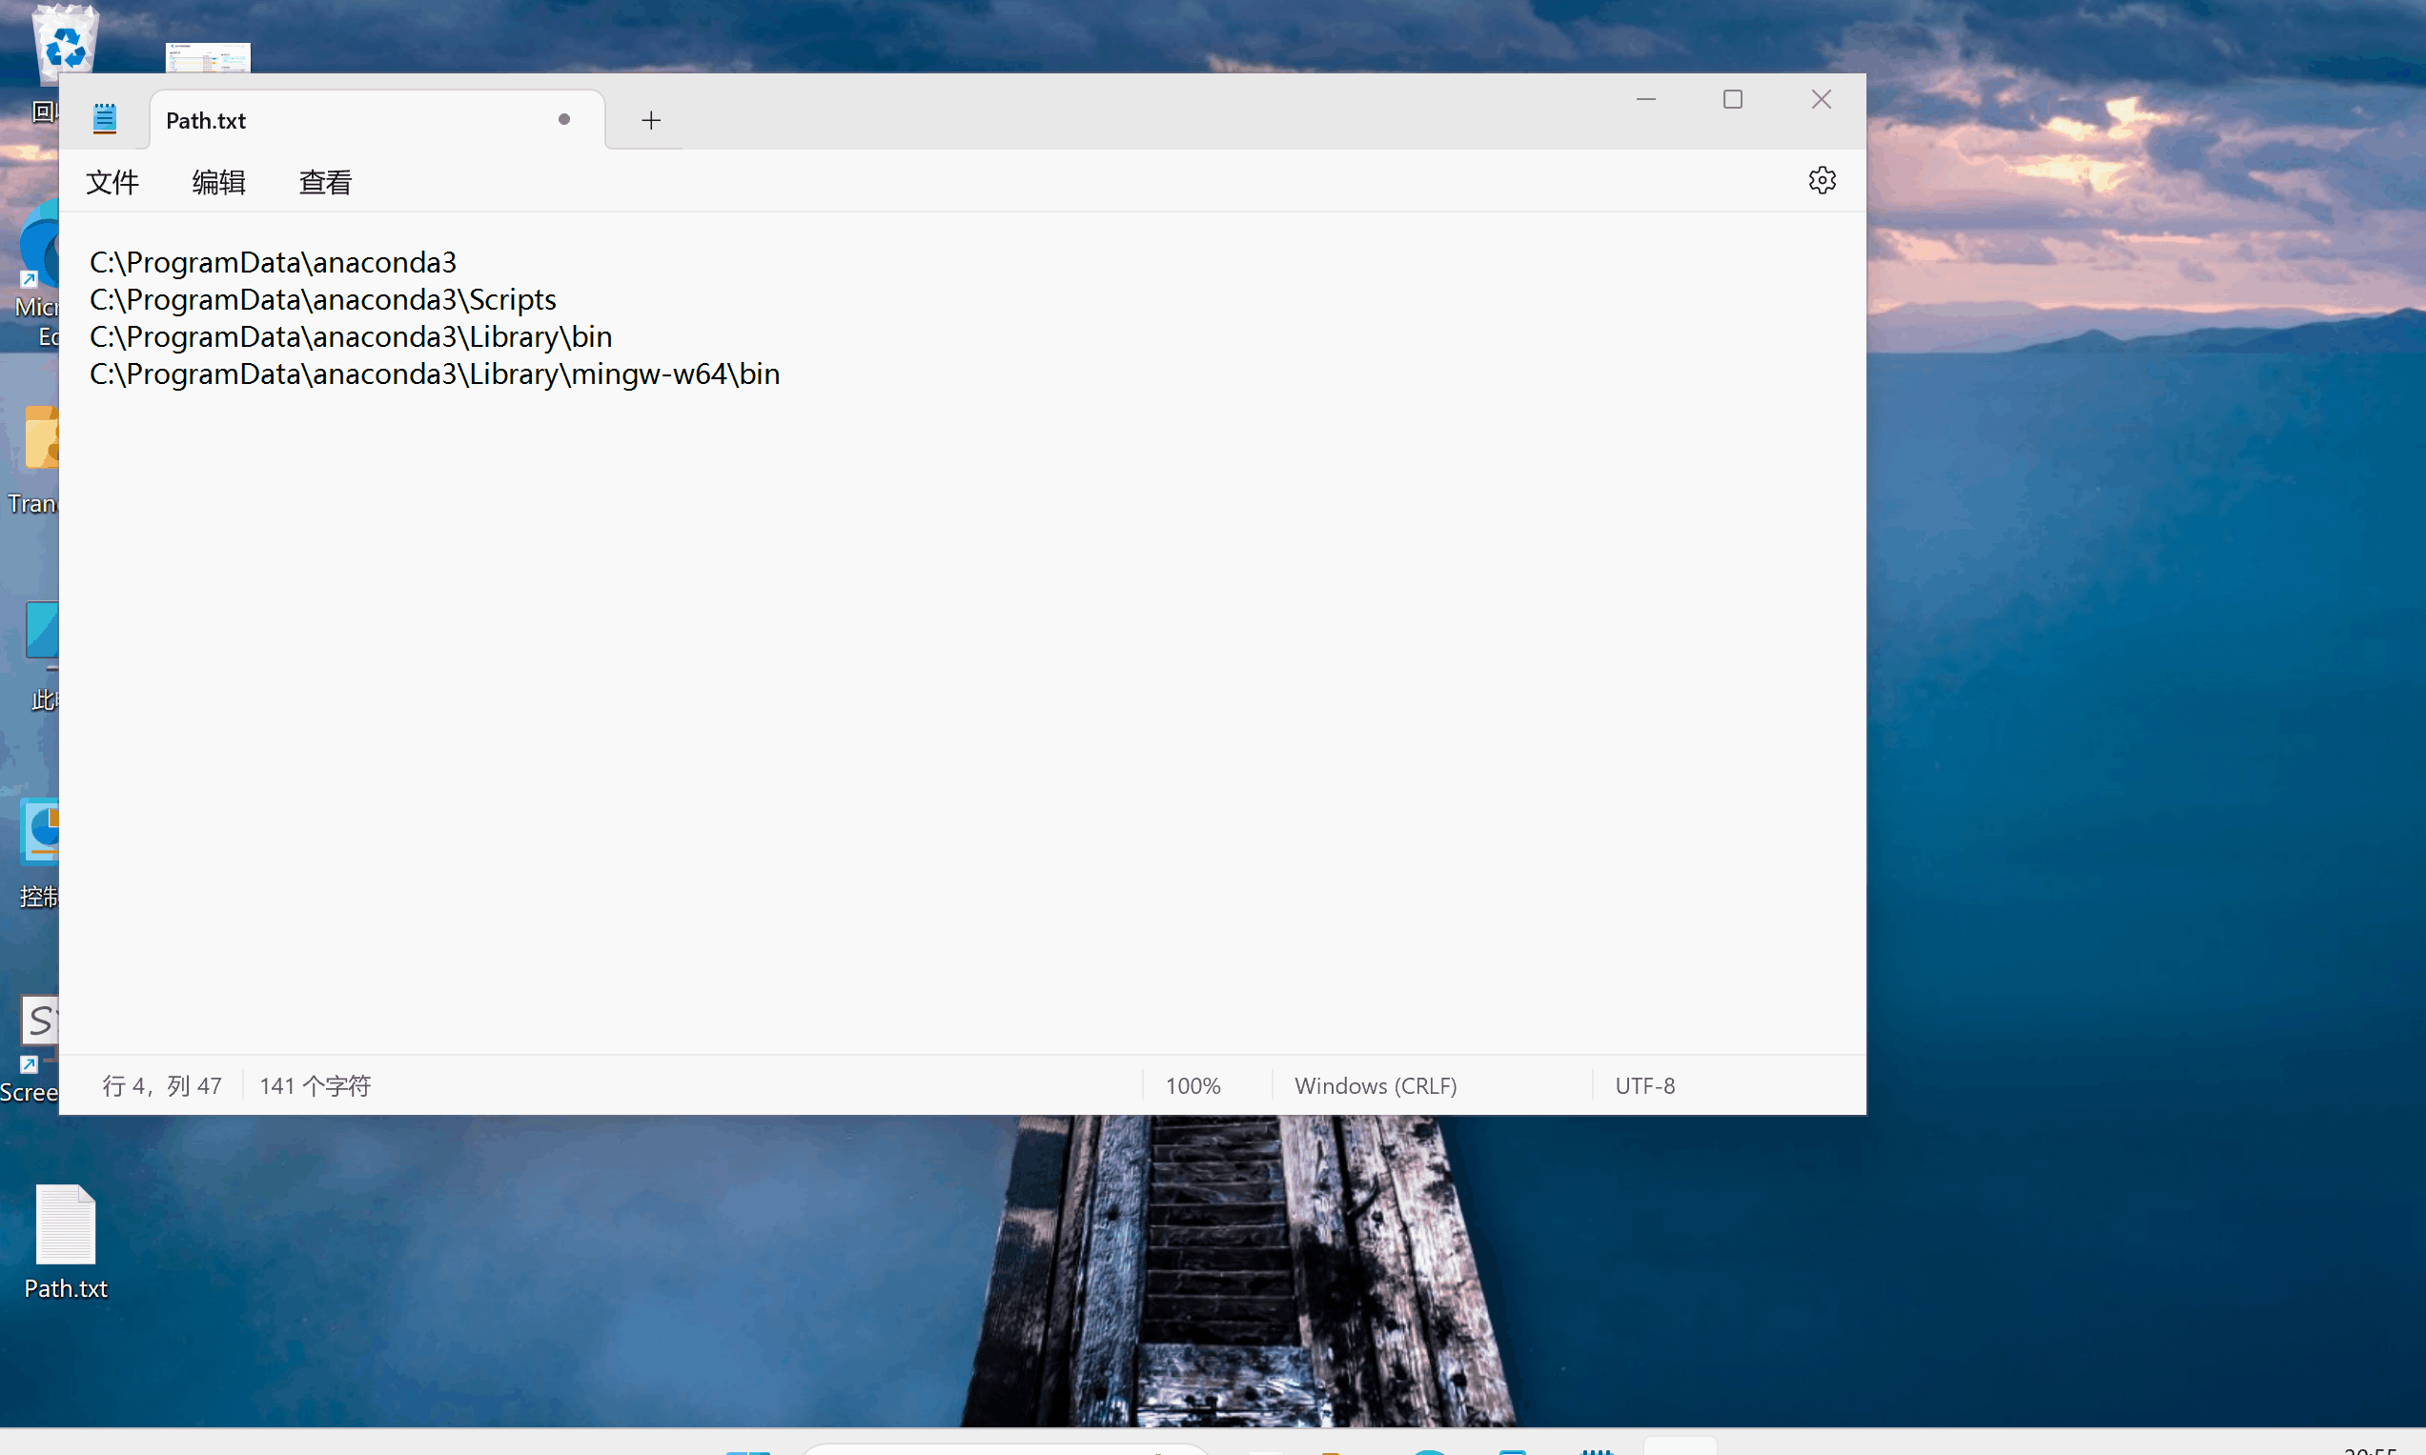Click the Notepad app icon in the title bar
Screen dimensions: 2426x1455
pos(105,120)
